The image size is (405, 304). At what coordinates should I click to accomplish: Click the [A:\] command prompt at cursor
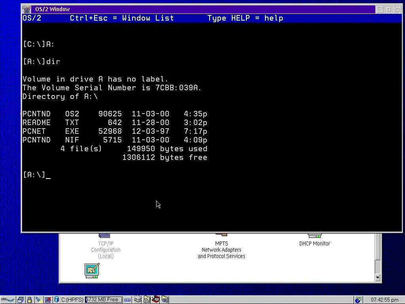click(36, 175)
